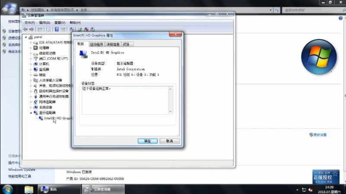The image size is (346, 194).
Task: Click 控制面板 breadcrumb in address bar
Action: (37, 10)
